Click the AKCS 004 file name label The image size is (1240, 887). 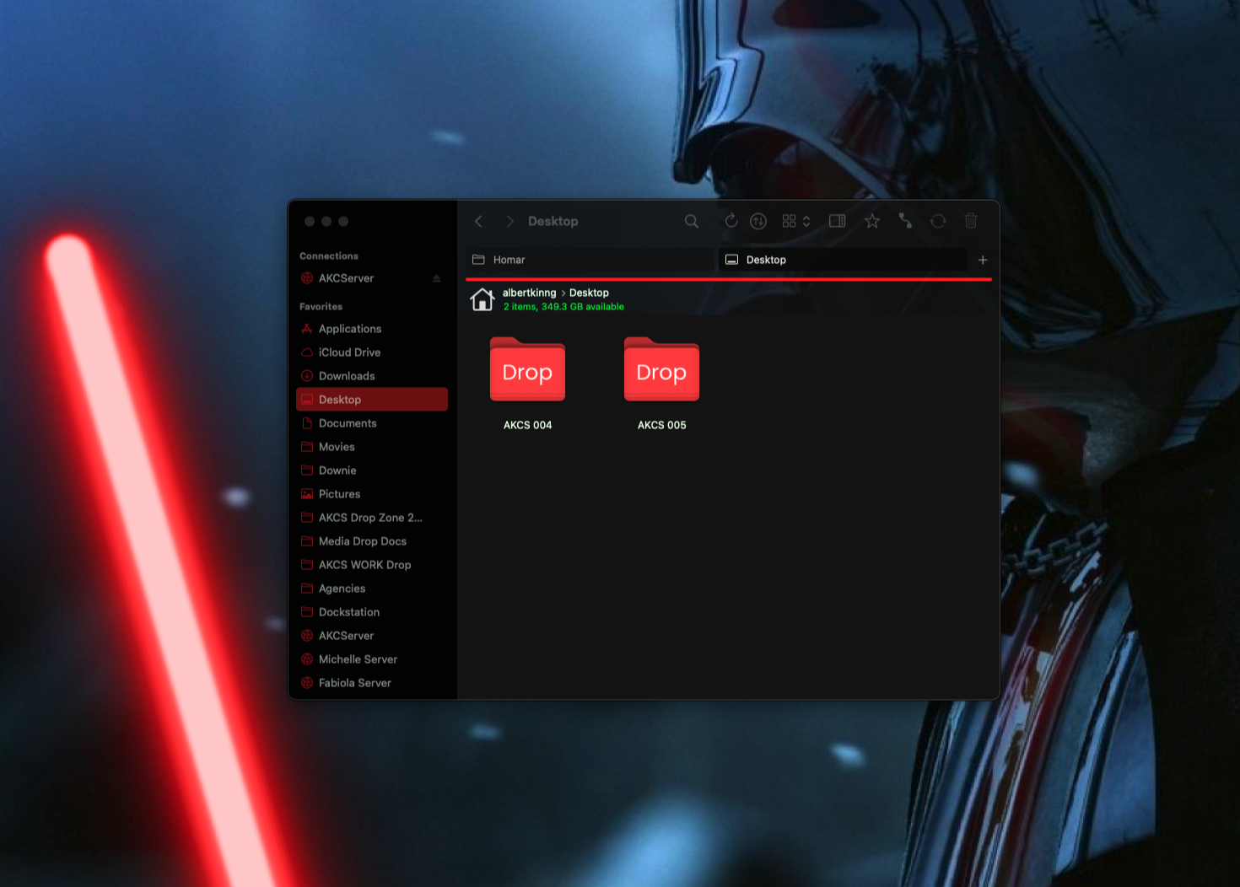[x=528, y=425]
